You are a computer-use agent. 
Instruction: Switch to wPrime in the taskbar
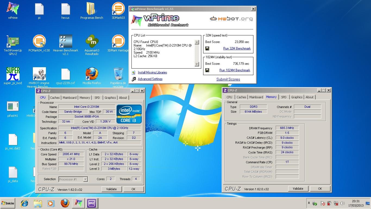78,203
